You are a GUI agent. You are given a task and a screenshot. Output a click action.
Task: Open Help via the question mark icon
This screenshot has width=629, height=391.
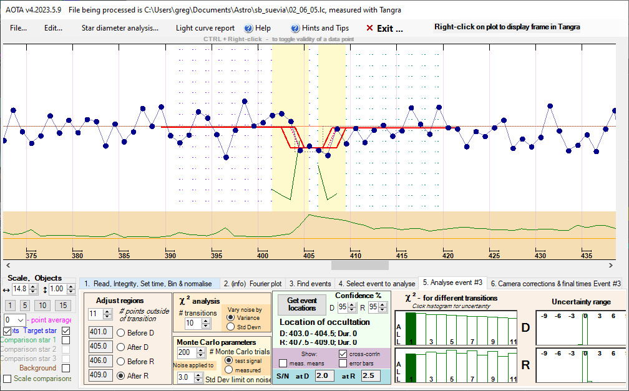(x=248, y=28)
